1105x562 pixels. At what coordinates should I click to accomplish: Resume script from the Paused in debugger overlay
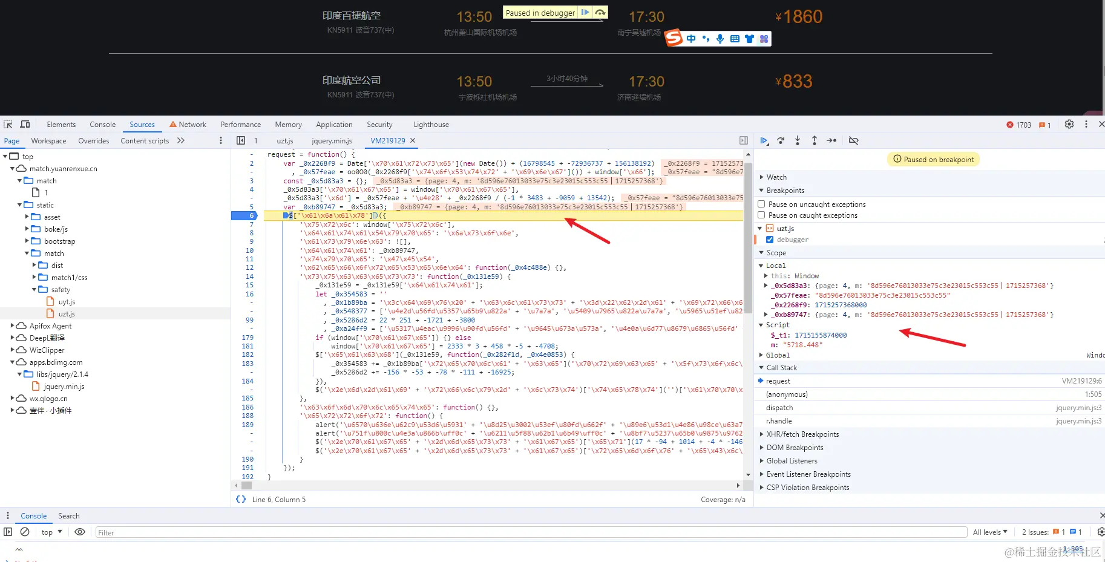pos(585,12)
